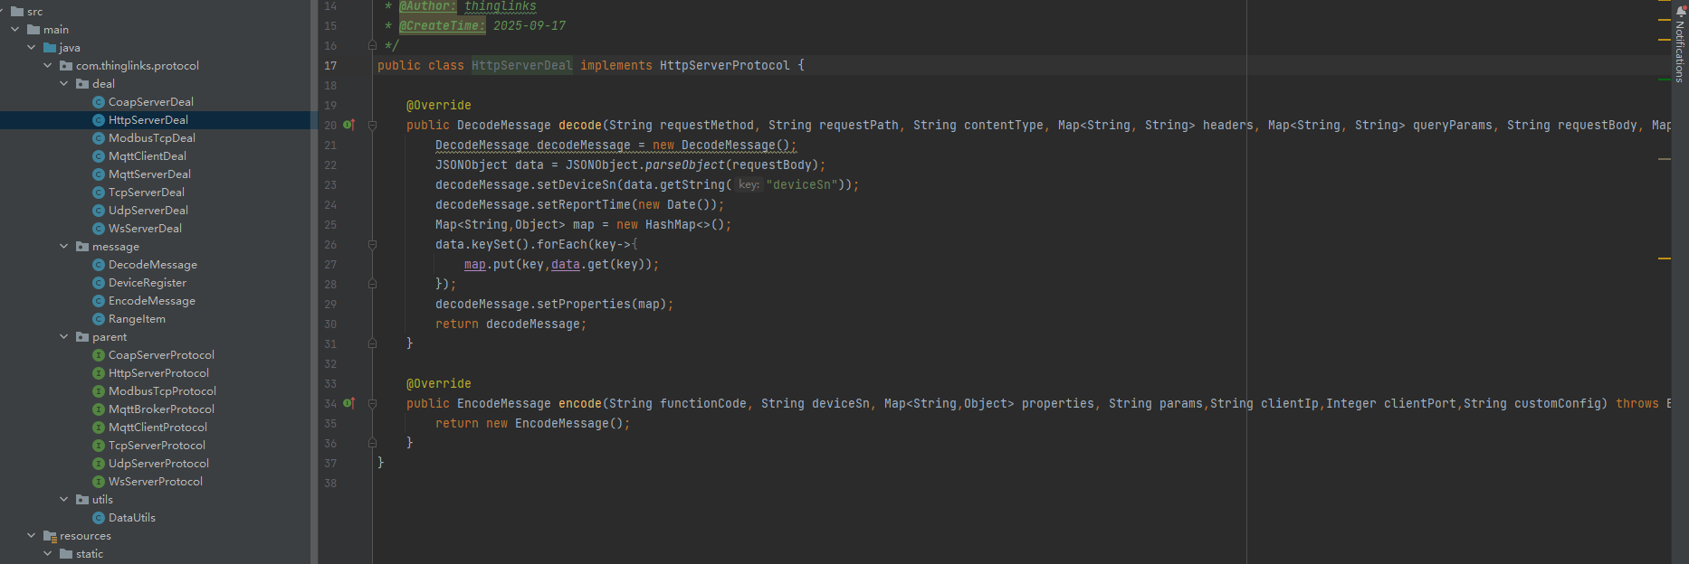Click the class icon beside ModbusTcpDeal
The width and height of the screenshot is (1689, 564).
99,138
